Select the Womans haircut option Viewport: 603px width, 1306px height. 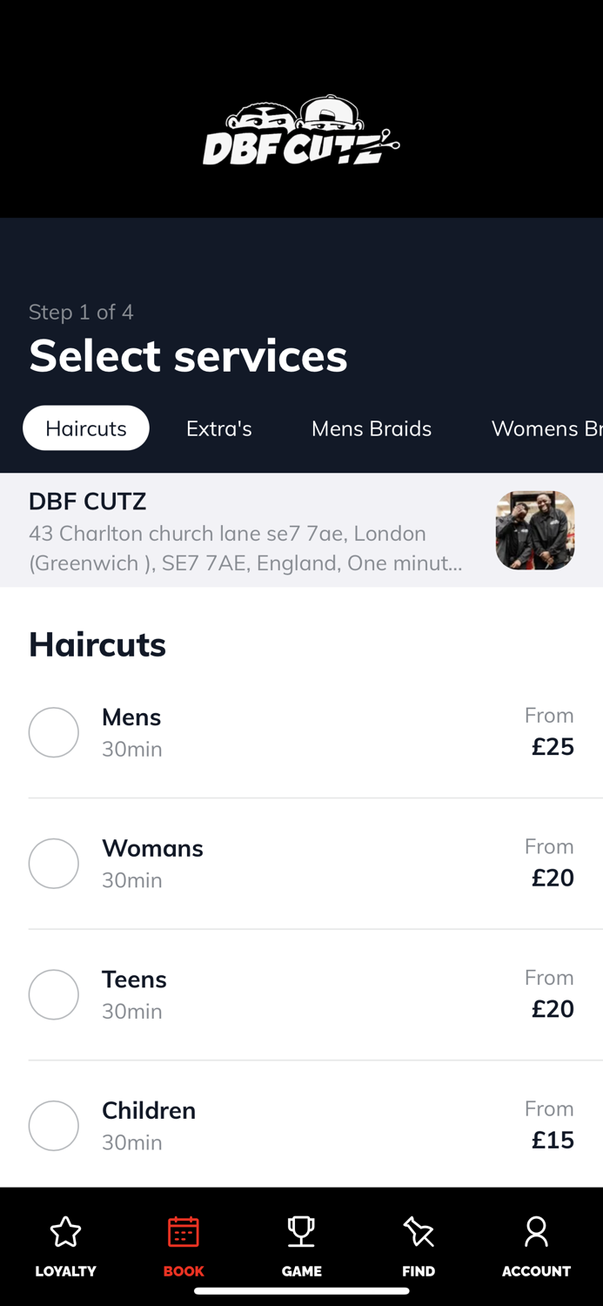coord(53,863)
